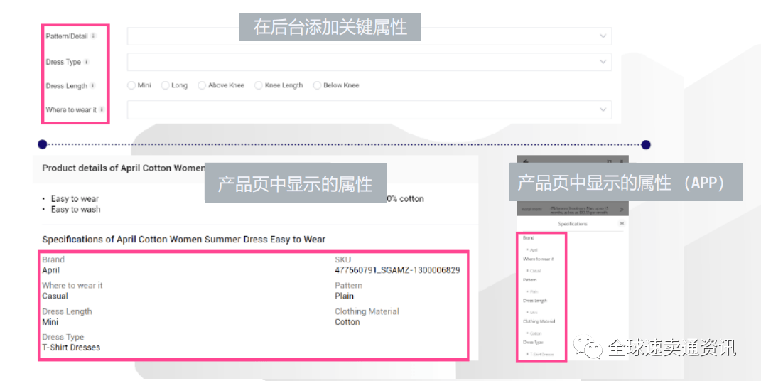Click info icon next to Where to wear it
Image resolution: width=761 pixels, height=381 pixels.
(102, 109)
